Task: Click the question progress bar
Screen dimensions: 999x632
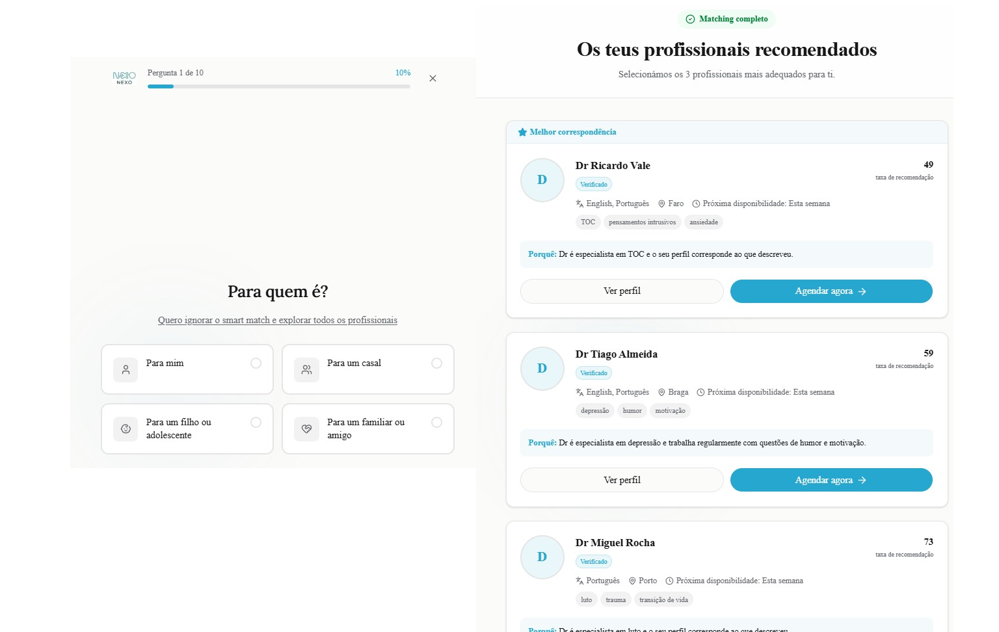Action: click(278, 86)
